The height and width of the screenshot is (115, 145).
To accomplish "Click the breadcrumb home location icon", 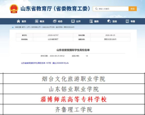I will click(x=13, y=27).
